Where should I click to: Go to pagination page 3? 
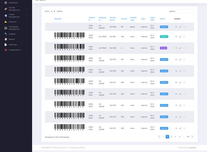coord(172,137)
